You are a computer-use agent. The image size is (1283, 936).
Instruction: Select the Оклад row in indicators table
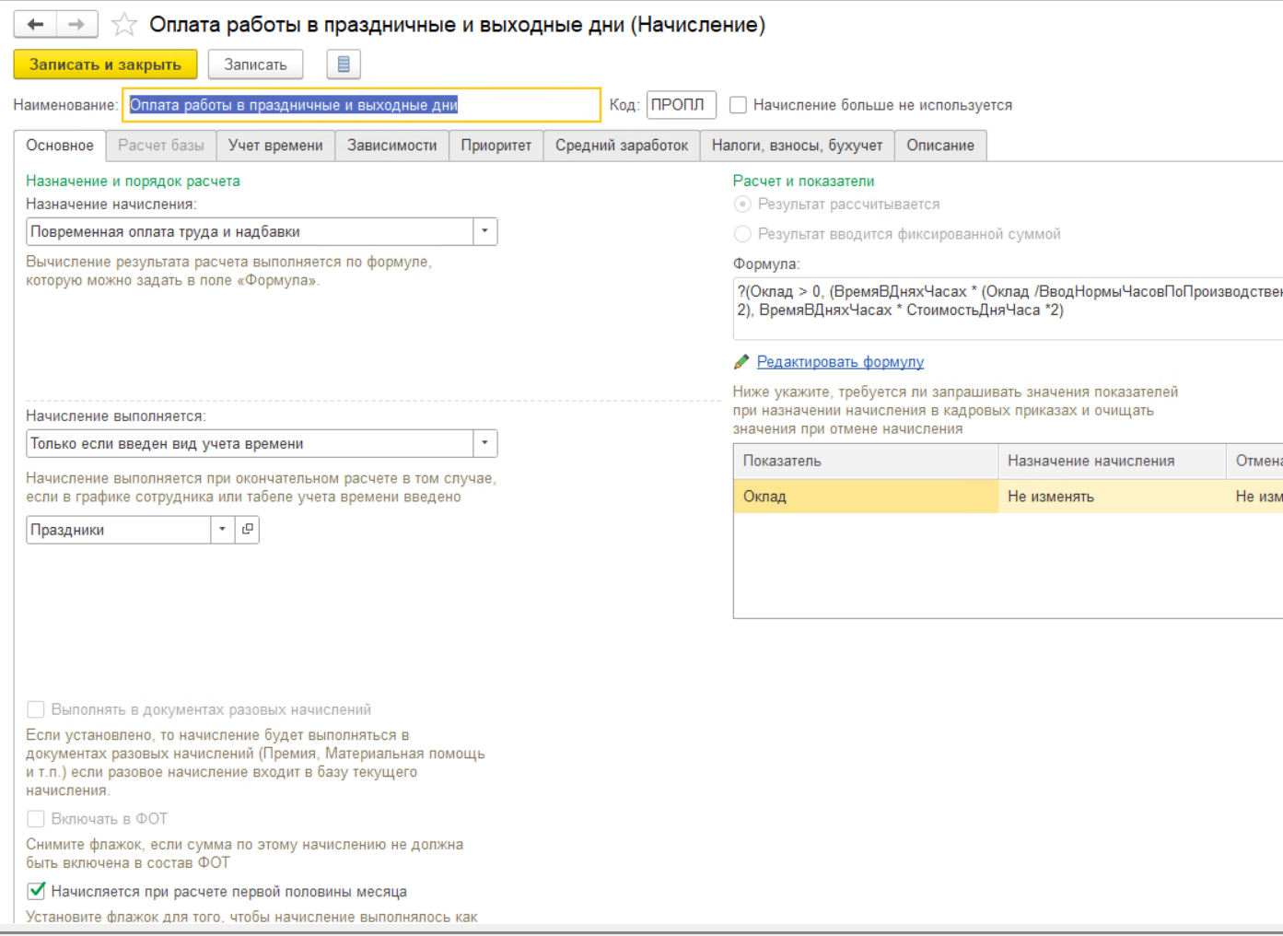[x=864, y=497]
